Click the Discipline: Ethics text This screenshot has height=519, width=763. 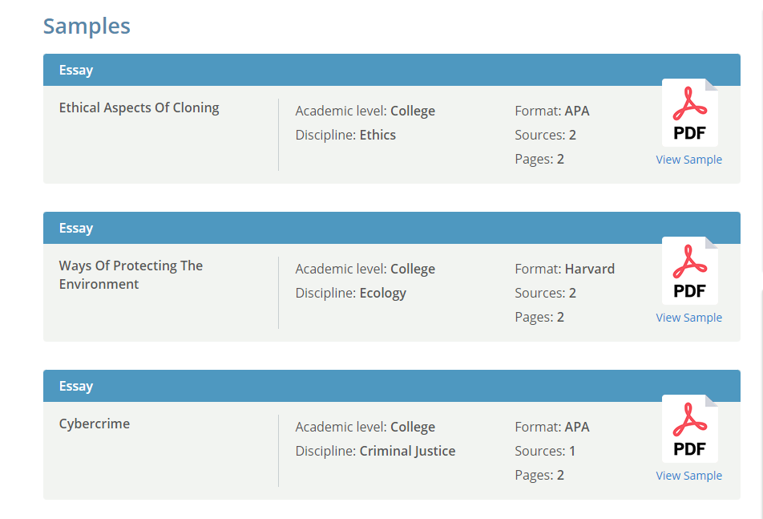(345, 135)
